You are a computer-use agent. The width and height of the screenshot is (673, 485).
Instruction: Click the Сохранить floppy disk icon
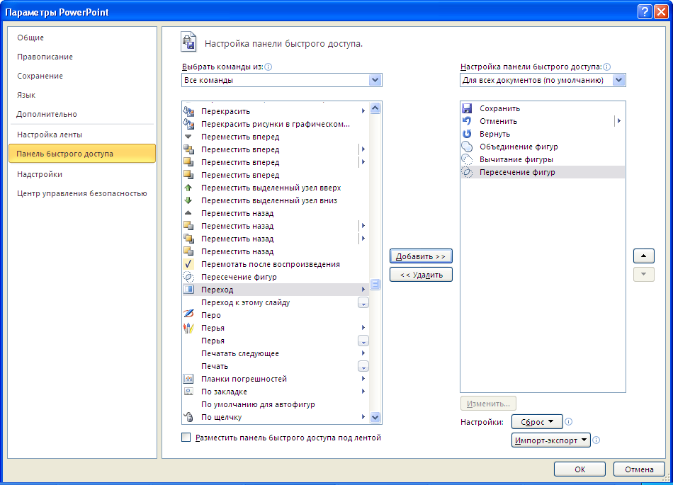[467, 108]
